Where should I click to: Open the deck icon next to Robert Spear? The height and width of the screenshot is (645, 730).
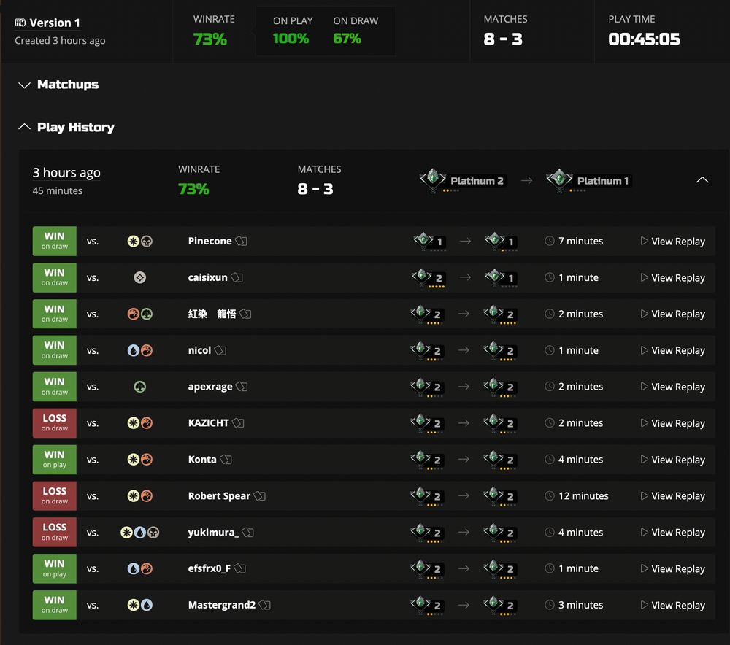260,495
